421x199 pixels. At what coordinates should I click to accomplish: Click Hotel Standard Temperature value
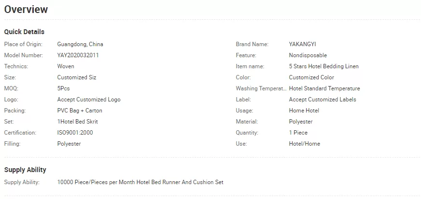point(324,88)
